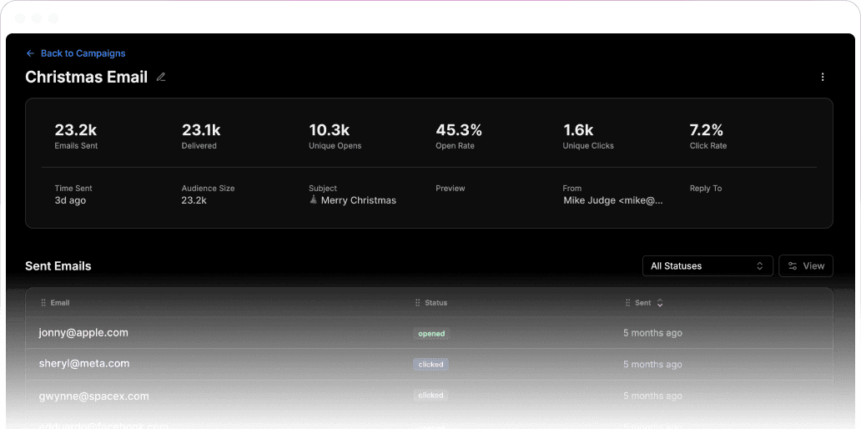Viewport: 861px width, 429px height.
Task: Open the three-dot more options menu
Action: tap(823, 78)
